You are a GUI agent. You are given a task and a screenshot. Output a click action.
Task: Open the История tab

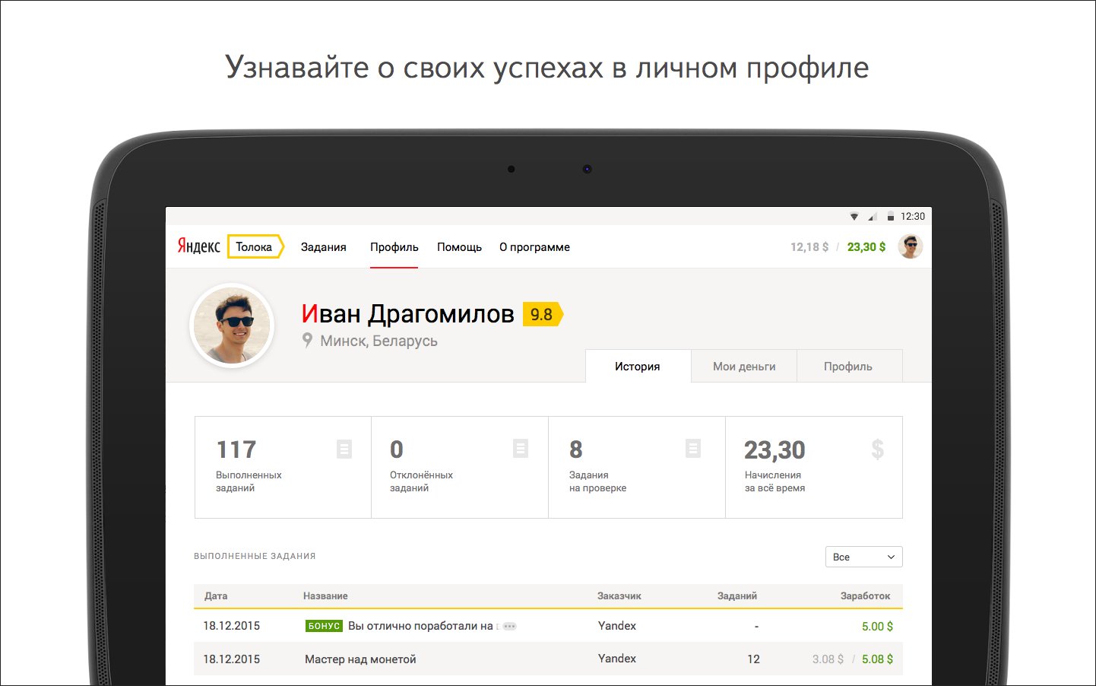point(638,366)
